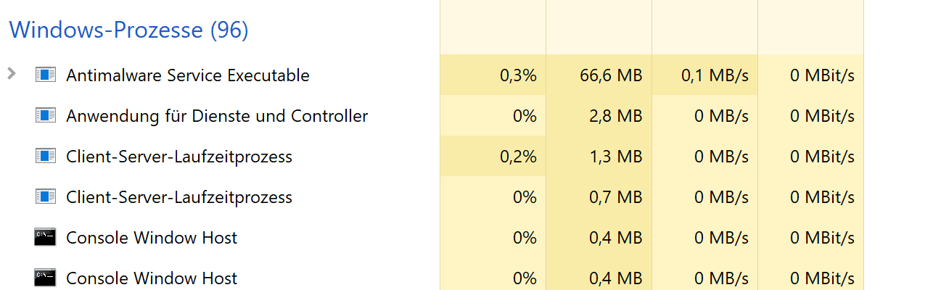Select the Antimalware Service Executable process name
933x290 pixels.
click(187, 75)
